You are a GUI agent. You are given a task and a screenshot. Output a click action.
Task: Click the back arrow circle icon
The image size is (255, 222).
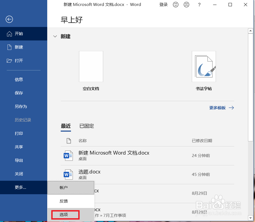(x=9, y=19)
